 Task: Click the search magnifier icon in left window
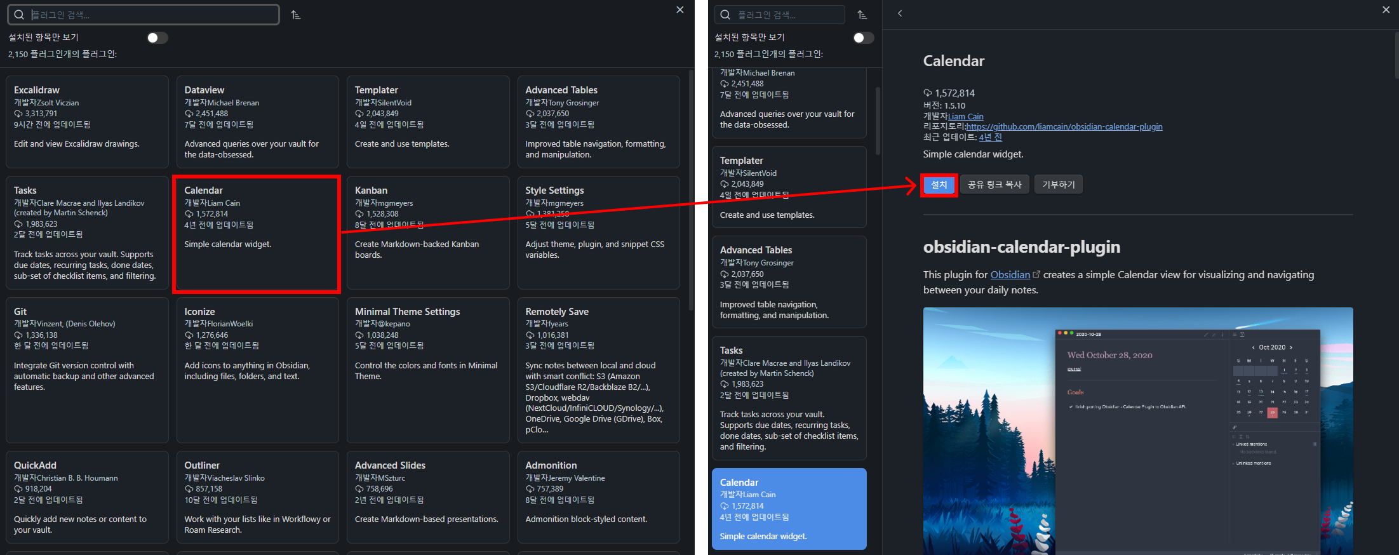pyautogui.click(x=19, y=15)
